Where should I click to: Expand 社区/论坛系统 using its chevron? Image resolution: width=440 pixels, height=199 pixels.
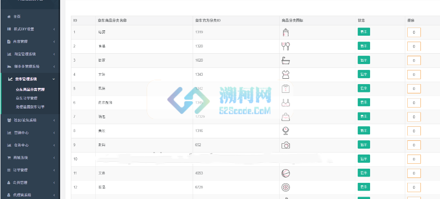54,120
